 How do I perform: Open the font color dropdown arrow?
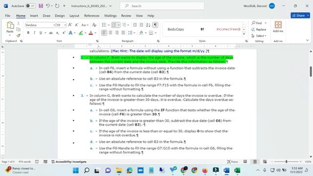(x=95, y=33)
